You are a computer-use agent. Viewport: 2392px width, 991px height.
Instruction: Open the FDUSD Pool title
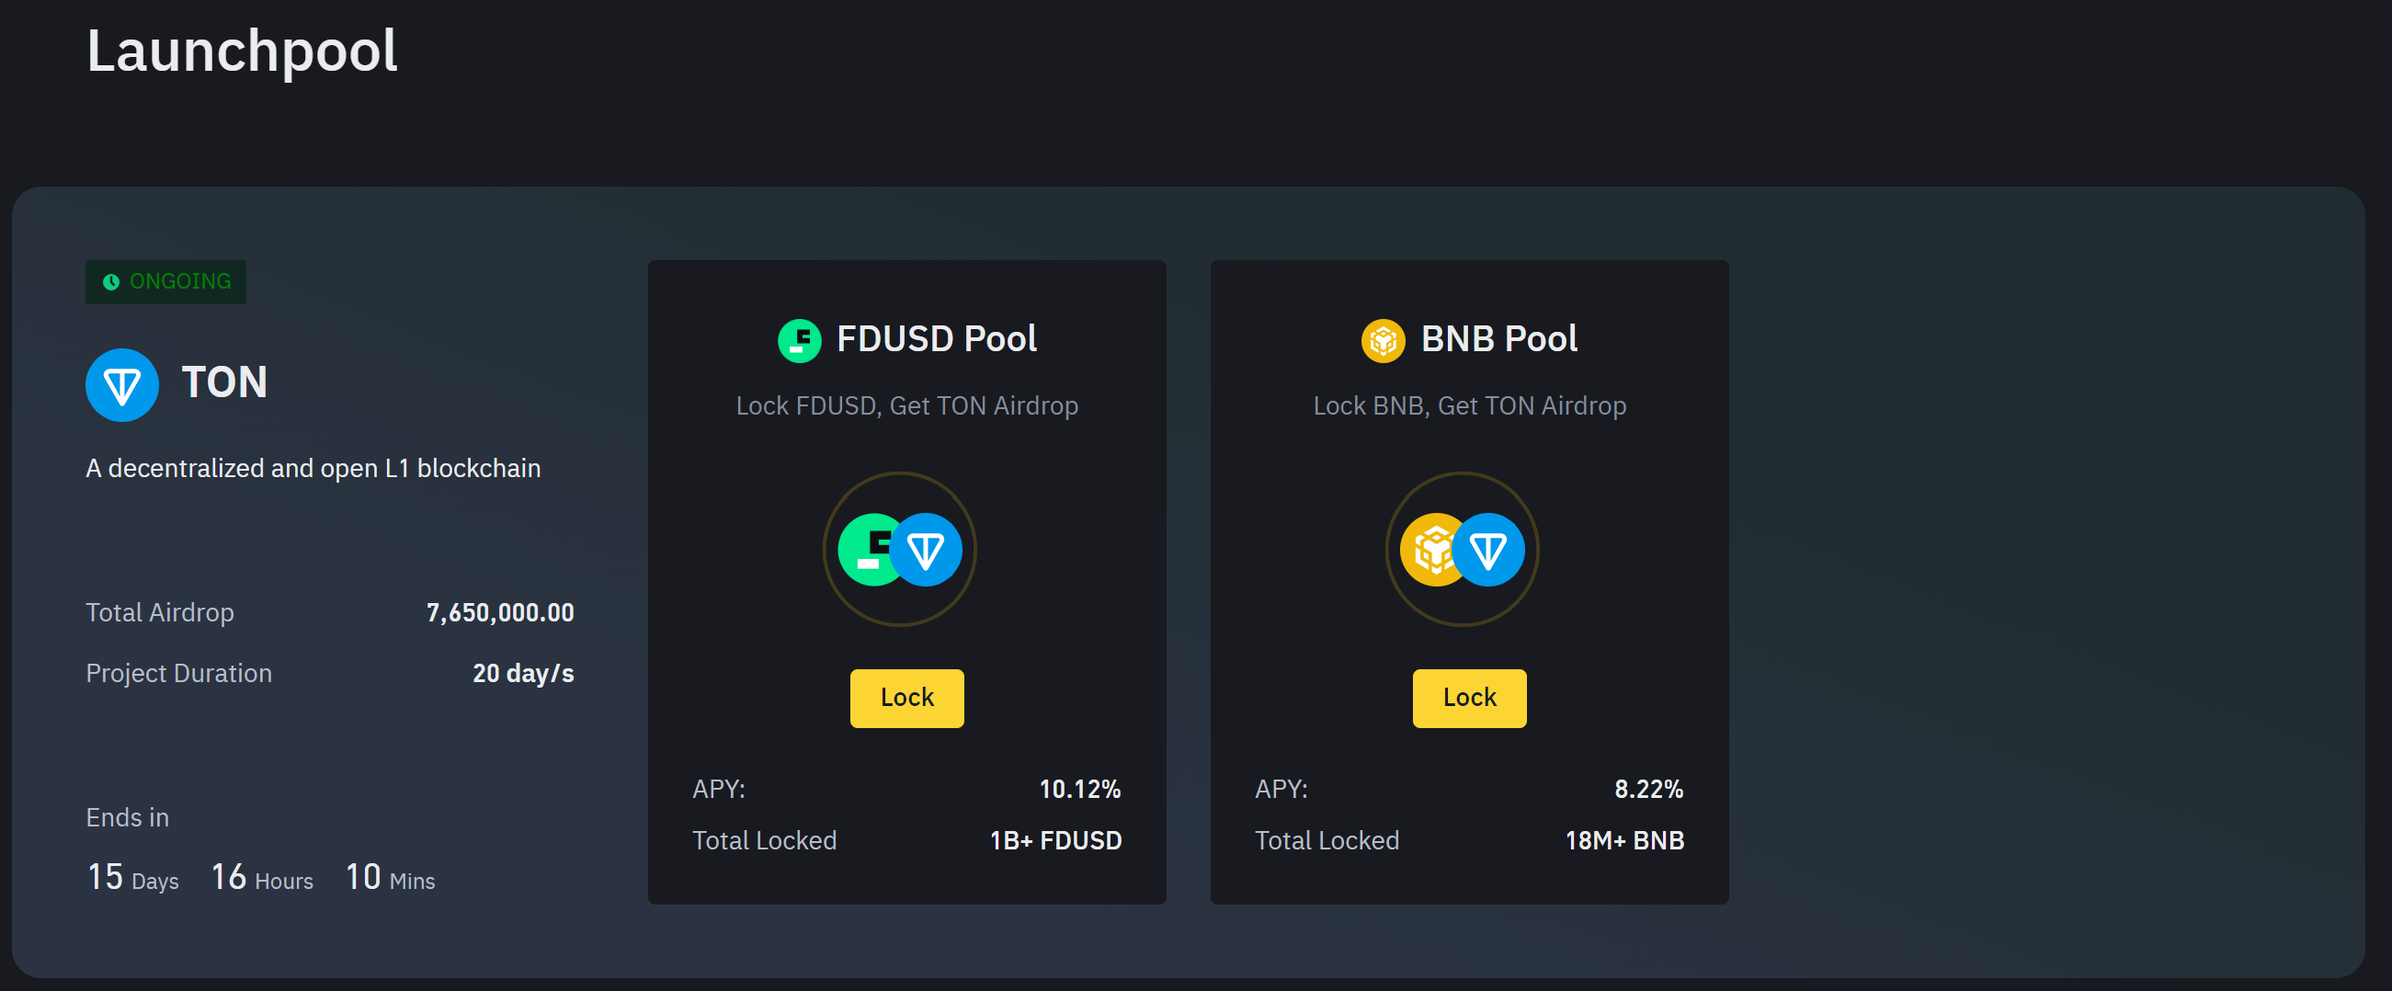pyautogui.click(x=936, y=339)
